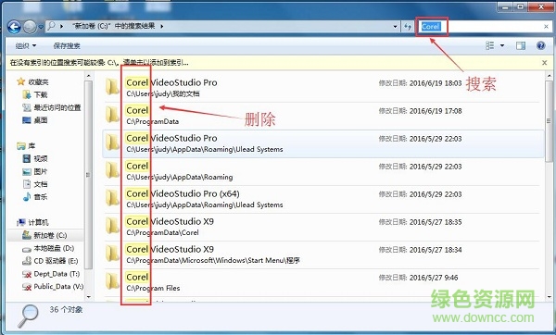This screenshot has width=556, height=335.
Task: Click in the Corel search input box
Action: tap(480, 26)
